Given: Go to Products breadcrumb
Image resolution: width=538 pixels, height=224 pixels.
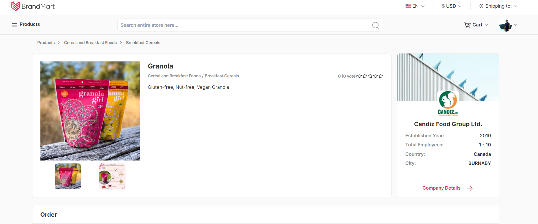Looking at the screenshot, I should [x=46, y=43].
